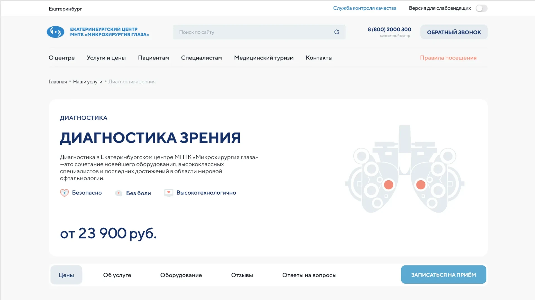Open the Специалистам menu

tap(201, 58)
